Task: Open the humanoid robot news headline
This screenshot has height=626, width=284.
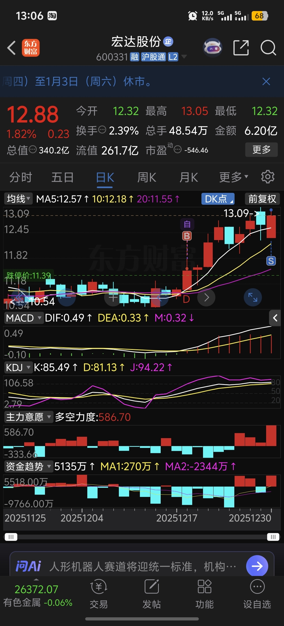Action: click(x=143, y=566)
